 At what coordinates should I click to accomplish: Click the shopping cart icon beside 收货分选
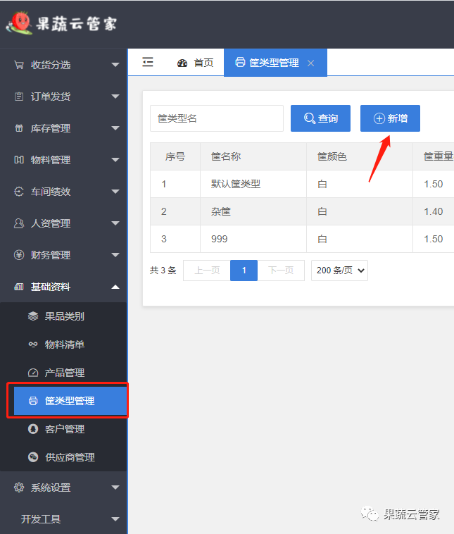coord(19,65)
